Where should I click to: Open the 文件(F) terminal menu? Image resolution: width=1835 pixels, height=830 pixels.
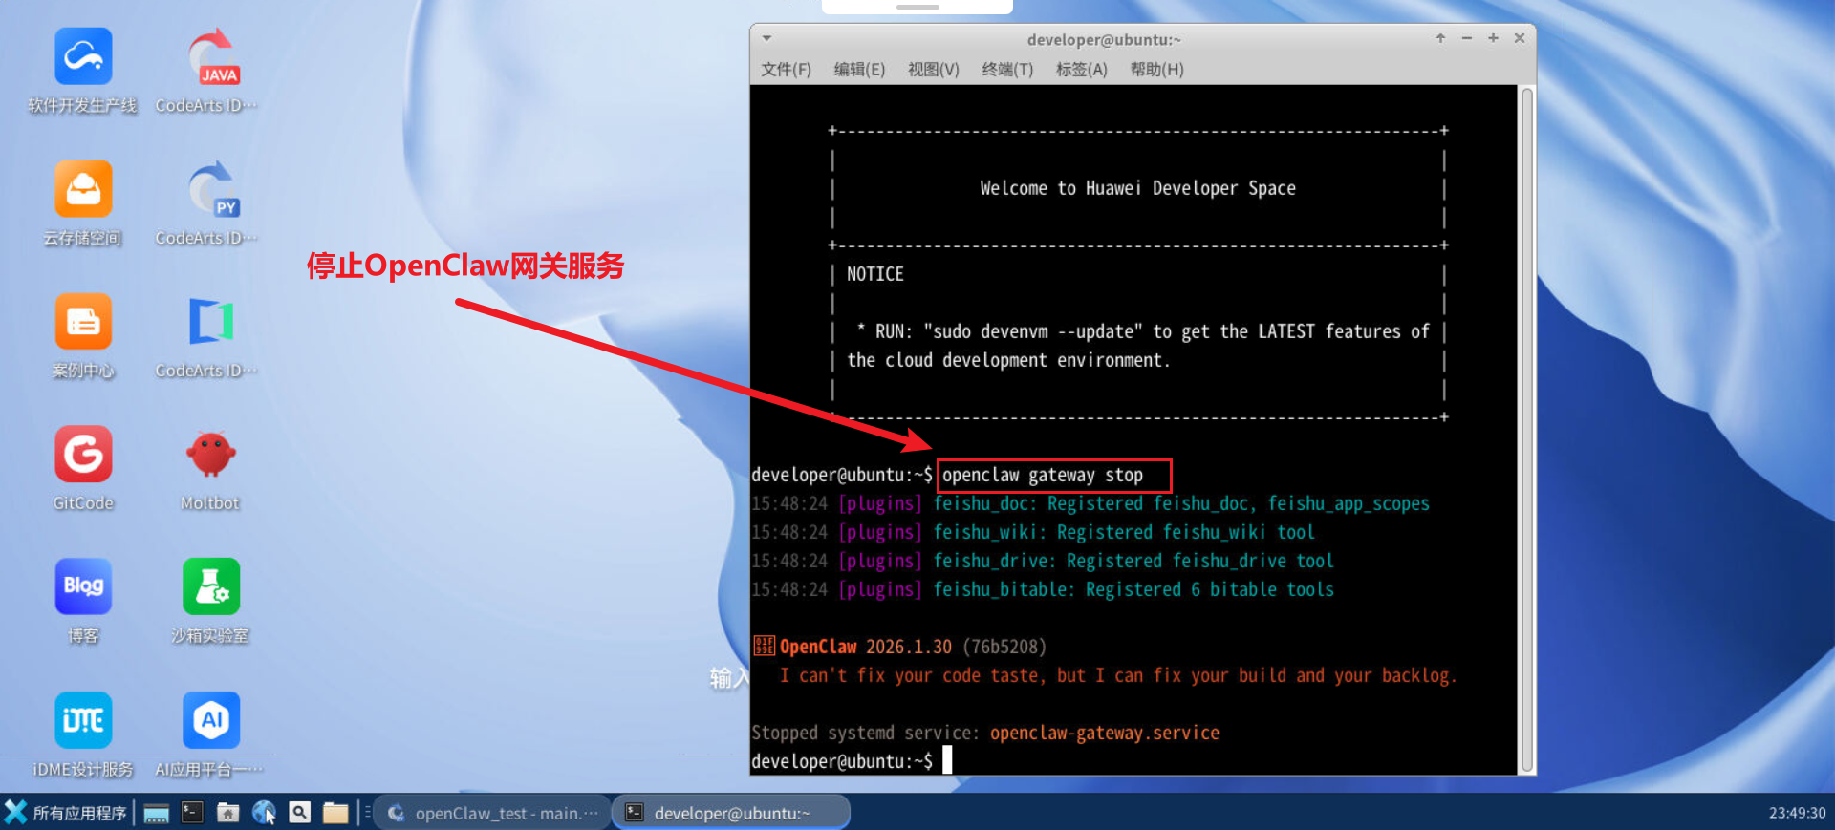click(786, 70)
